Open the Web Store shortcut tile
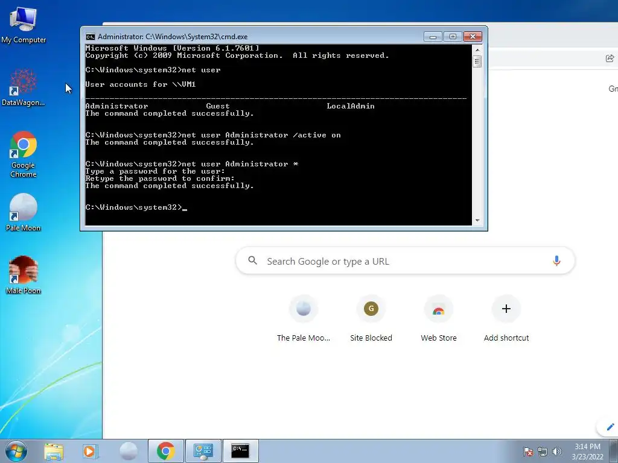The height and width of the screenshot is (463, 618). [439, 319]
